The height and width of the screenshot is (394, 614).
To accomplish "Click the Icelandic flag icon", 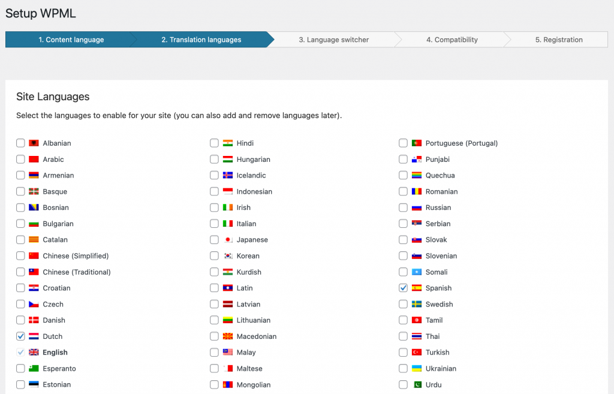I will point(227,176).
